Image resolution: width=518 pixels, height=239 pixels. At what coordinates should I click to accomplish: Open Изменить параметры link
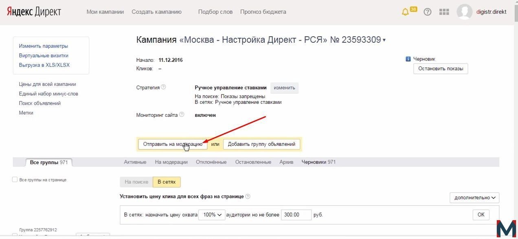pos(44,46)
